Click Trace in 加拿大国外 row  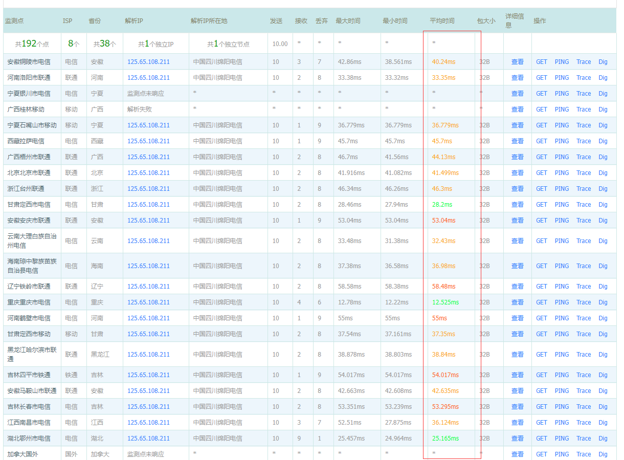coord(584,454)
